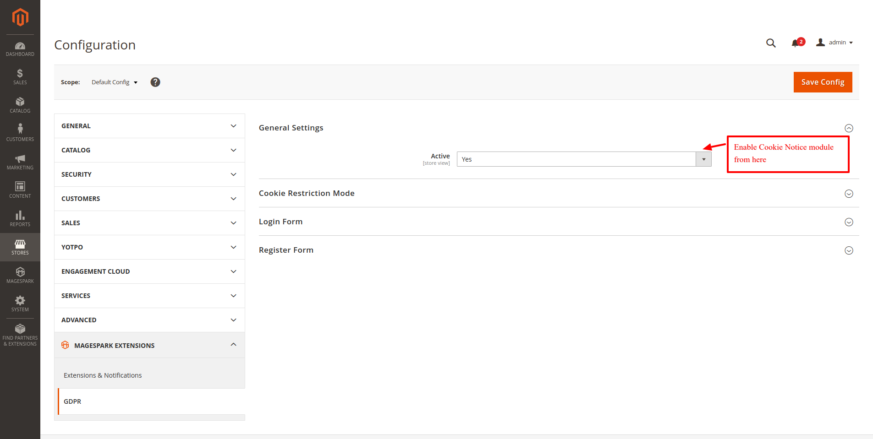Click the Active field label

pyautogui.click(x=440, y=156)
